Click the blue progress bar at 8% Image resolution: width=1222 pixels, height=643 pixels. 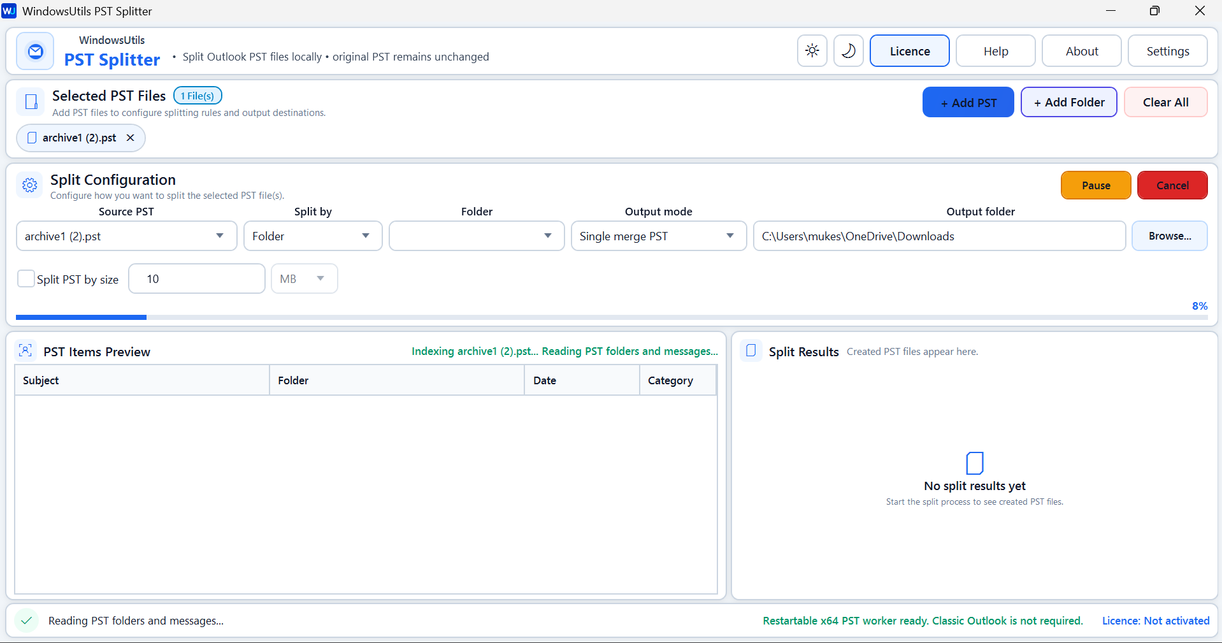click(x=81, y=317)
